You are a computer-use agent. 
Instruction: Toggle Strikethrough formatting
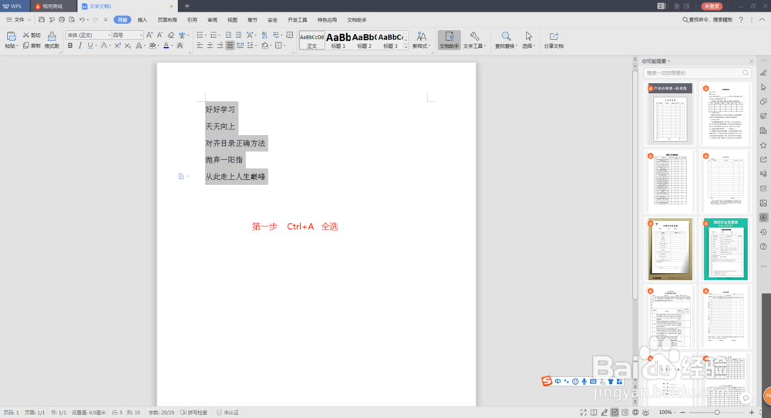click(104, 46)
